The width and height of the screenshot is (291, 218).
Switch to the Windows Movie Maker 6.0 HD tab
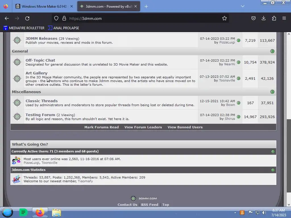click(44, 6)
